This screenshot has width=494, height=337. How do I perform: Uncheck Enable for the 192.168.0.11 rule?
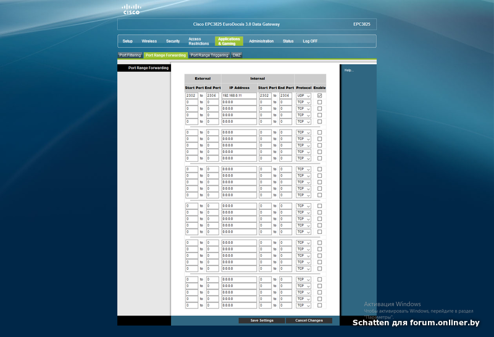(x=319, y=96)
